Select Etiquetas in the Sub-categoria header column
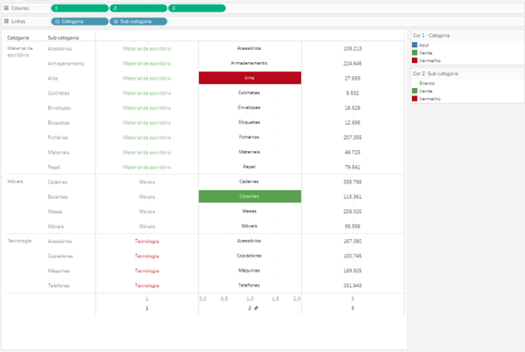The width and height of the screenshot is (525, 352). click(x=58, y=122)
